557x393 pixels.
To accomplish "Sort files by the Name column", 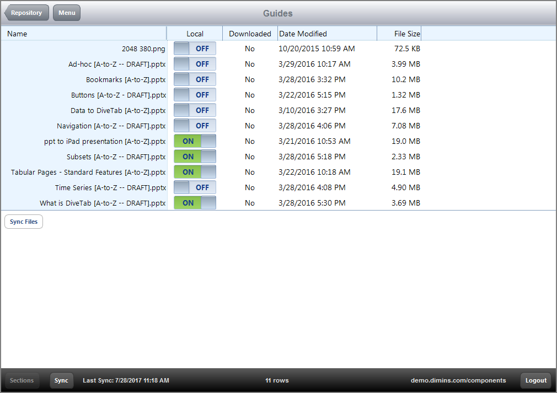I will coord(17,34).
